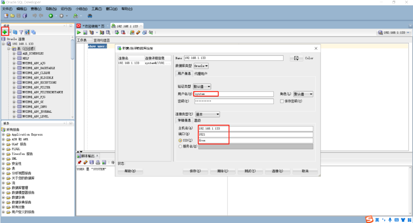Run statement with the green play icon
Image resolution: width=413 pixels, height=223 pixels.
pos(79,32)
